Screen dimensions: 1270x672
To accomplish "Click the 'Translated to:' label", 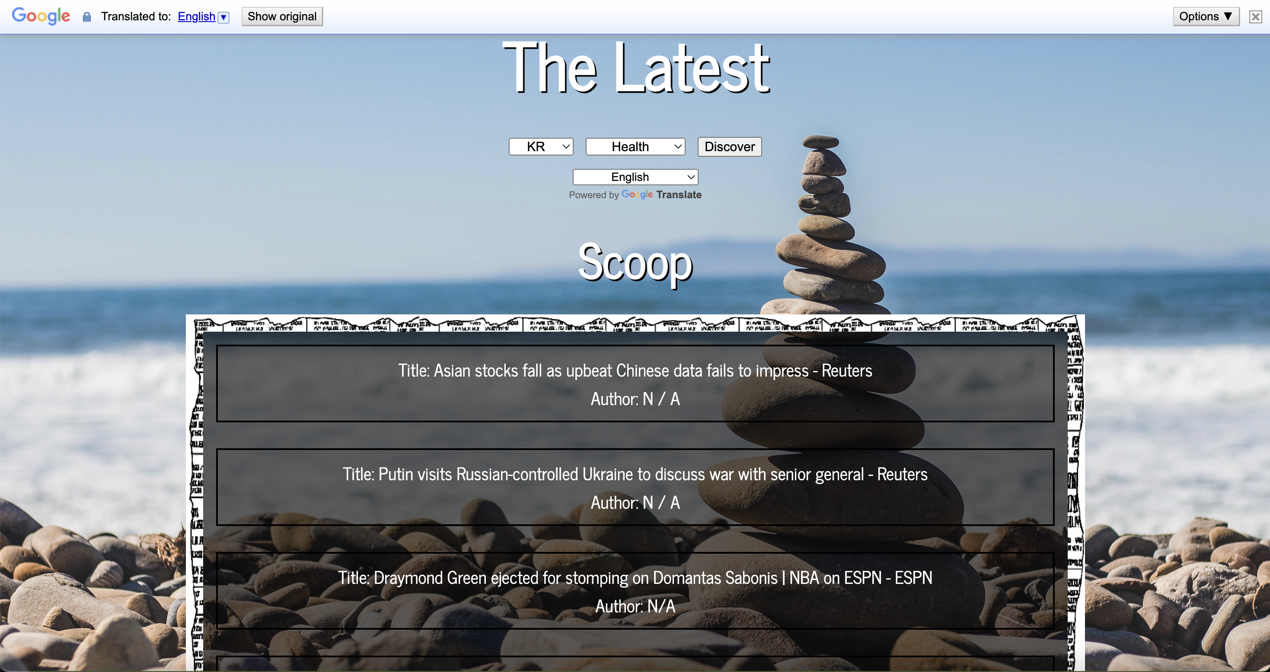I will (x=136, y=16).
